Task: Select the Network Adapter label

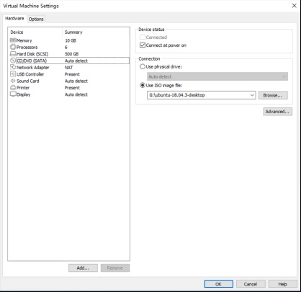Action: [x=33, y=67]
